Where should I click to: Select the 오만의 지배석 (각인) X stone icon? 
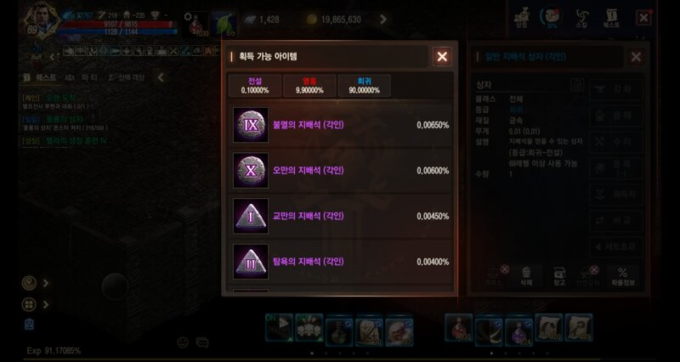[x=251, y=171]
